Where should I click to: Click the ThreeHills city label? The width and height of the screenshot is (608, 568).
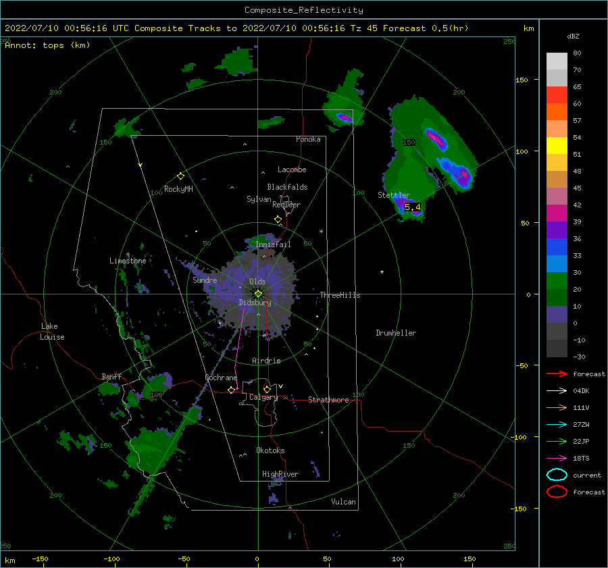(x=340, y=295)
